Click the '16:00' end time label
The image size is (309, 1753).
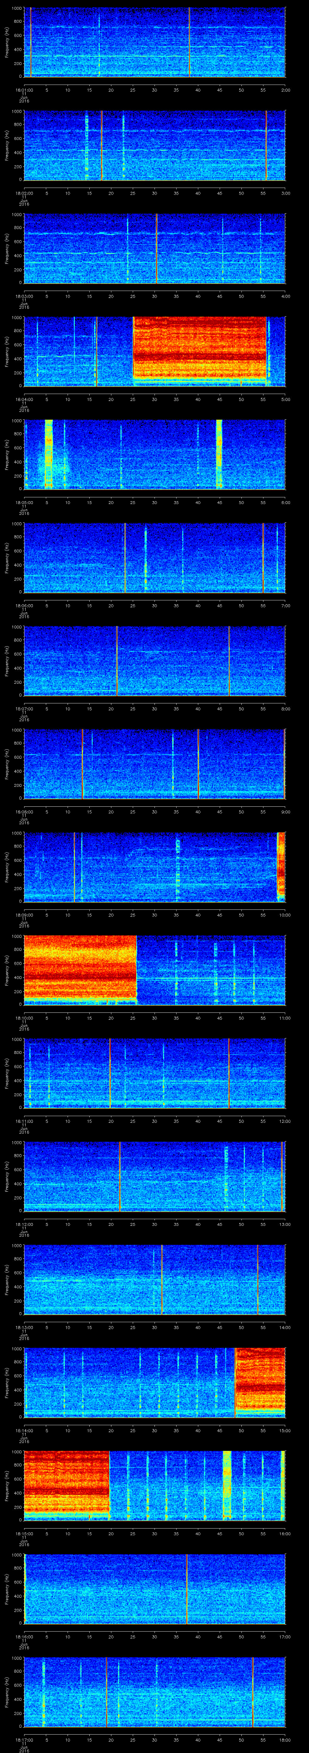pos(285,1532)
